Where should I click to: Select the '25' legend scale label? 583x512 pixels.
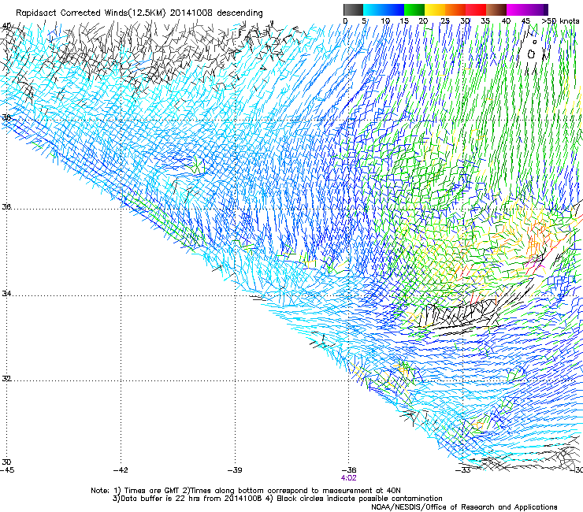(x=445, y=20)
